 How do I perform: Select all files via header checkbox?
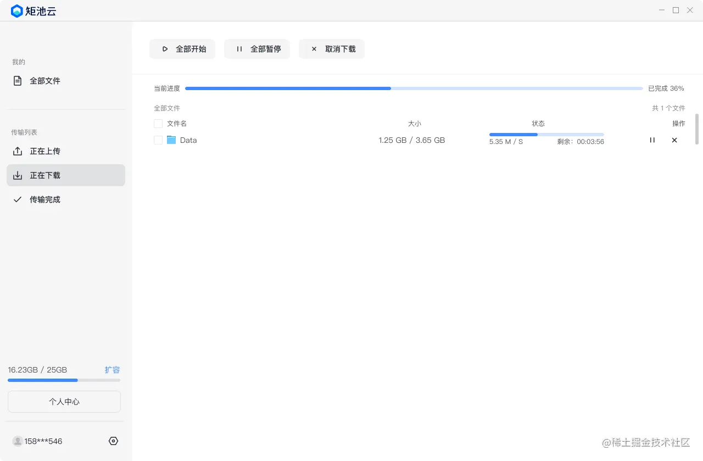click(158, 123)
